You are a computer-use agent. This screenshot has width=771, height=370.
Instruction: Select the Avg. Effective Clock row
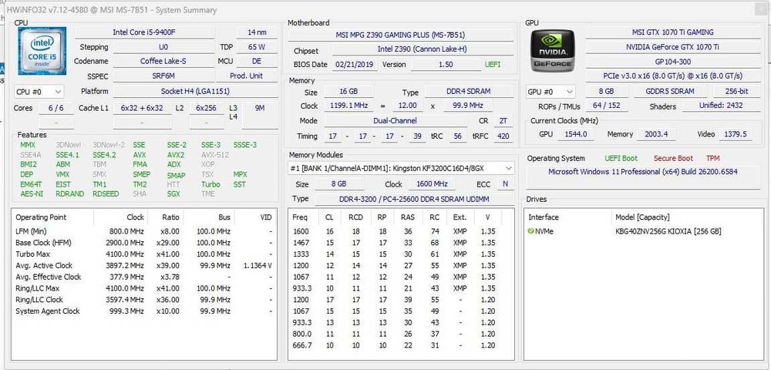(x=143, y=277)
